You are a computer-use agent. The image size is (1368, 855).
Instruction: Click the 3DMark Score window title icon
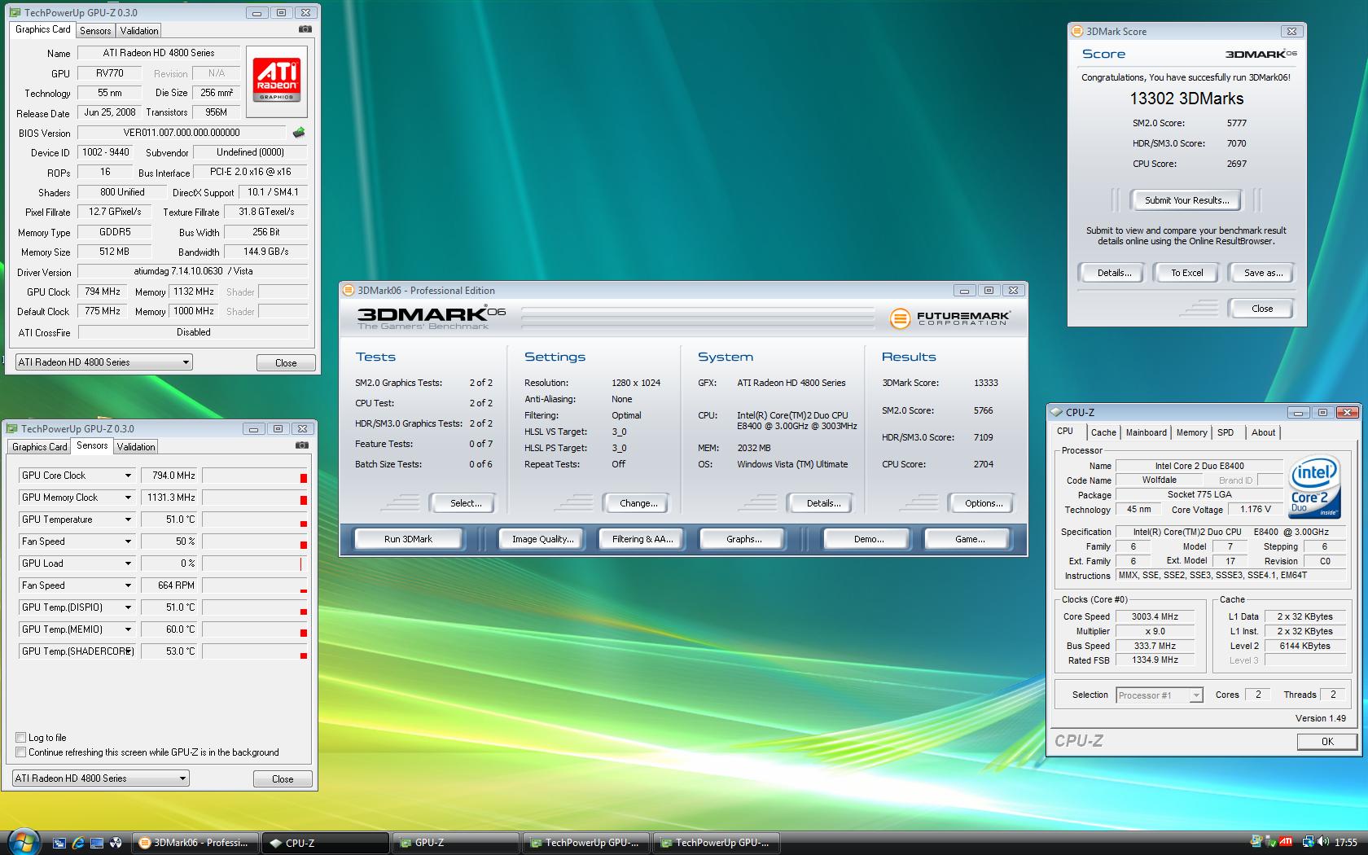(1077, 31)
